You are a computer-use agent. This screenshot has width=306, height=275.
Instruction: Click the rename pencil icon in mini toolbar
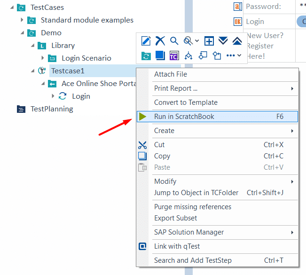pyautogui.click(x=146, y=41)
